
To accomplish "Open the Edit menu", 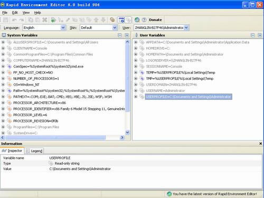I will pos(15,13).
